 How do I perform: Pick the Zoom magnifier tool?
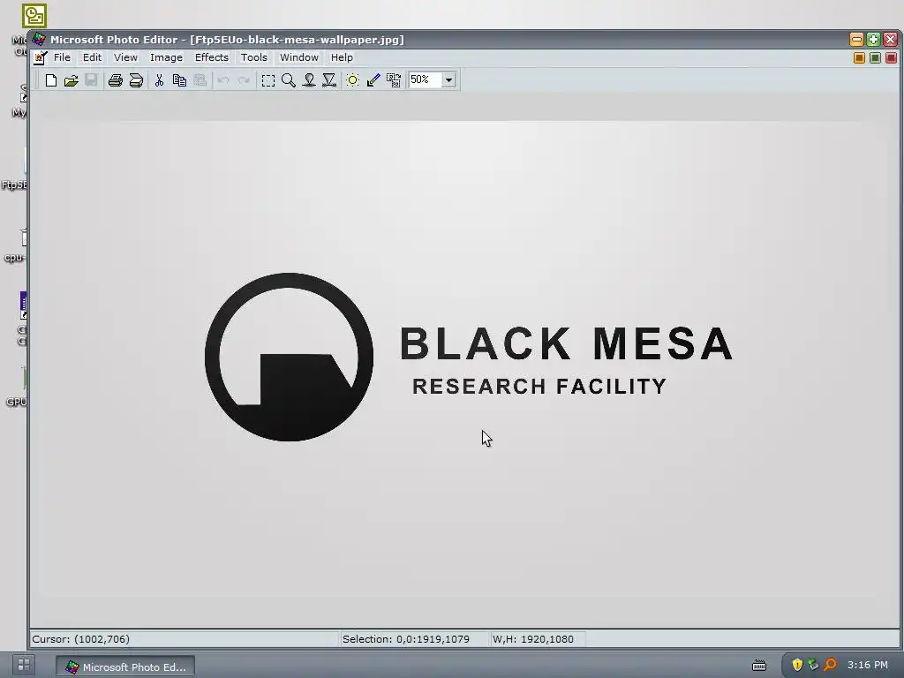(x=289, y=80)
